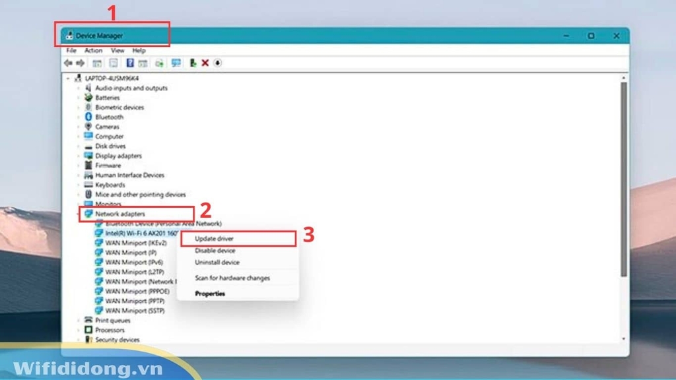Select the Computer category monitor icon
Screen dimensions: 676x380
[88, 136]
